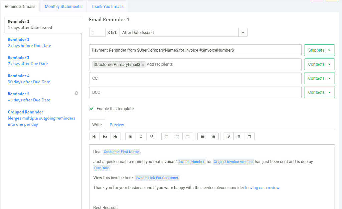Viewport: 342px width, 209px height.
Task: Open the Contacts dropdown for the CC field
Action: [x=319, y=78]
